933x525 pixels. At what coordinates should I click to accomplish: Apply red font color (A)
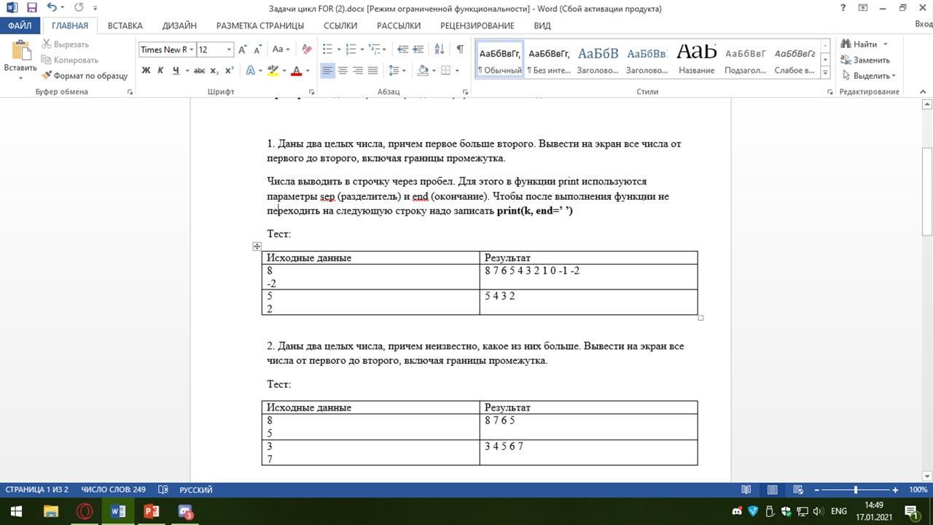296,71
